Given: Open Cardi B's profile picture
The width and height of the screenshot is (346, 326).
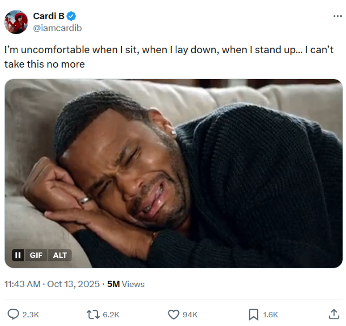Looking at the screenshot, I should pyautogui.click(x=16, y=22).
